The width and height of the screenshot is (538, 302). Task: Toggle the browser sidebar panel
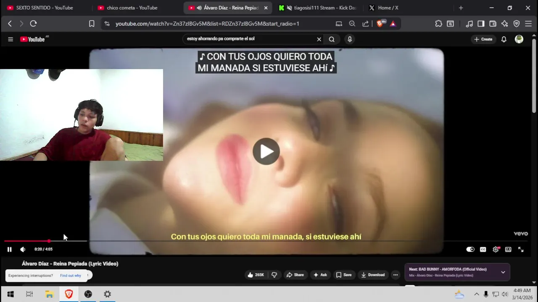point(481,24)
